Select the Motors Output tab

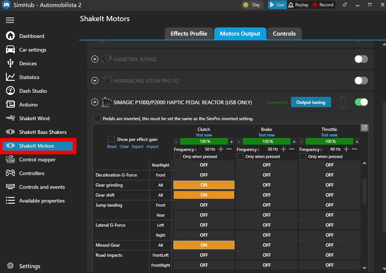coord(240,34)
